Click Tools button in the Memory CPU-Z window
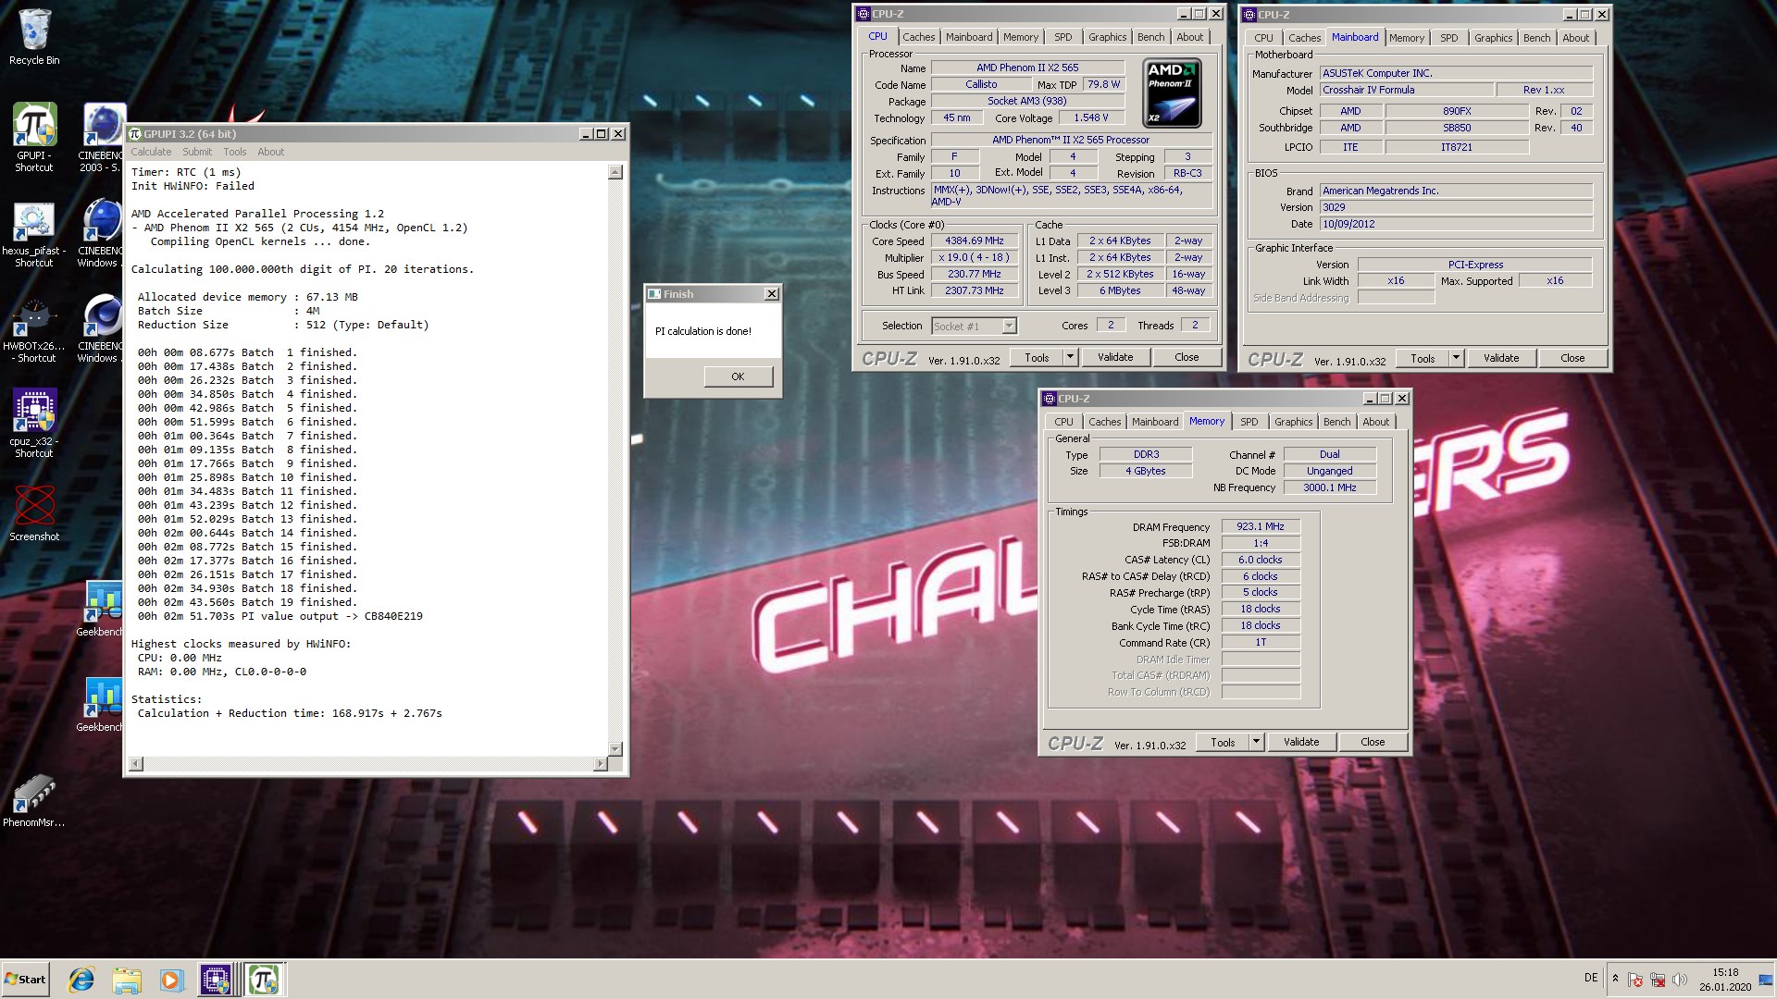The image size is (1777, 999). coord(1223,742)
